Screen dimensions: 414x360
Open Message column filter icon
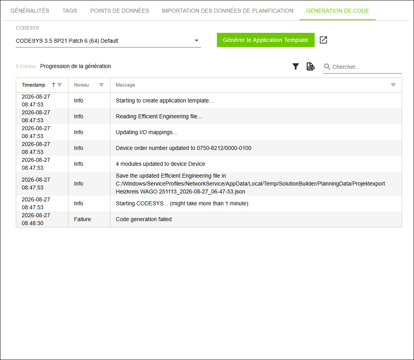coord(393,85)
